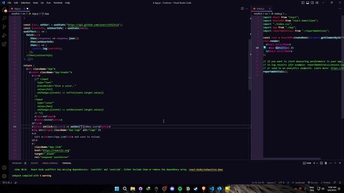Click src breadcrumb in right editor
The image size is (344, 193).
267,14
